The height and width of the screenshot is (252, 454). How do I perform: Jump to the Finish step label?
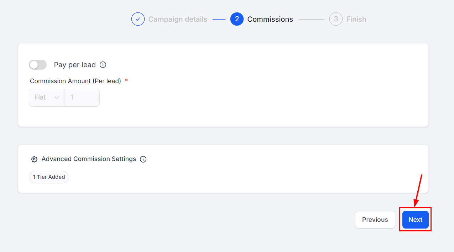point(356,19)
